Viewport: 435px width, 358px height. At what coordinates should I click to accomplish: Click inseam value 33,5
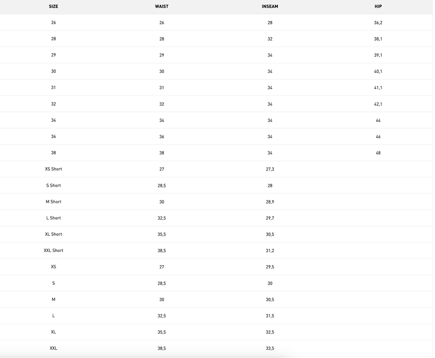point(270,349)
